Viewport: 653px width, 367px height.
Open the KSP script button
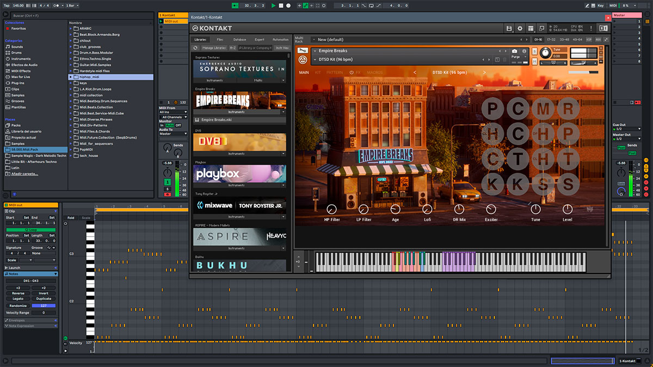pos(590,40)
